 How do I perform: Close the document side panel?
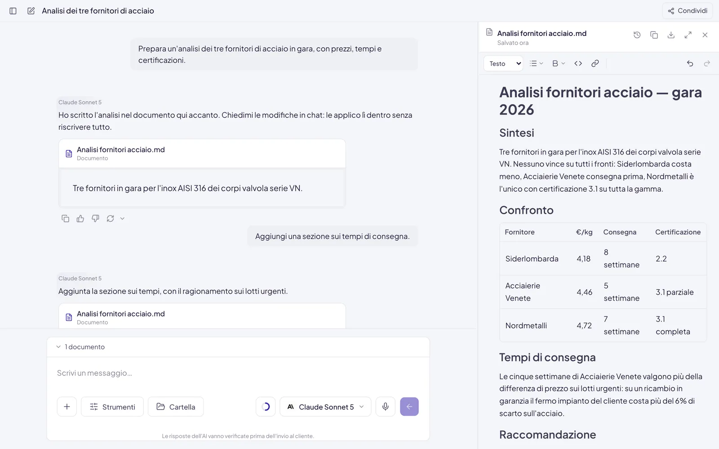point(705,35)
